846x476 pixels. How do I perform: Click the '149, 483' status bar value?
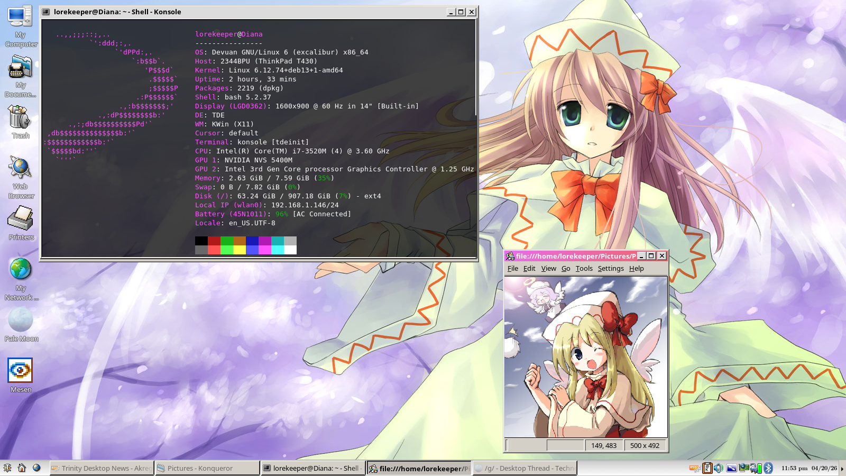pyautogui.click(x=604, y=445)
